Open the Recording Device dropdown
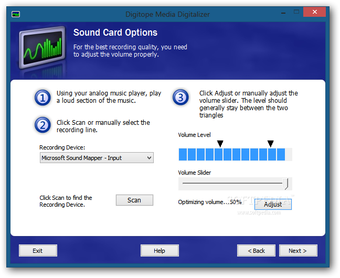The height and width of the screenshot is (278, 340). click(97, 158)
